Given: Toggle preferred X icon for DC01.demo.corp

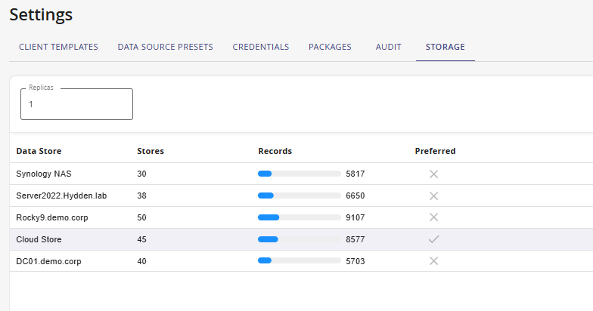Looking at the screenshot, I should [x=433, y=261].
